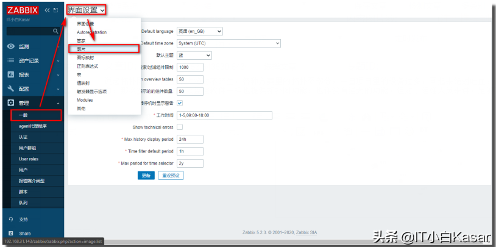Select Modules in dropdown menu
Image resolution: width=496 pixels, height=247 pixels.
click(85, 100)
